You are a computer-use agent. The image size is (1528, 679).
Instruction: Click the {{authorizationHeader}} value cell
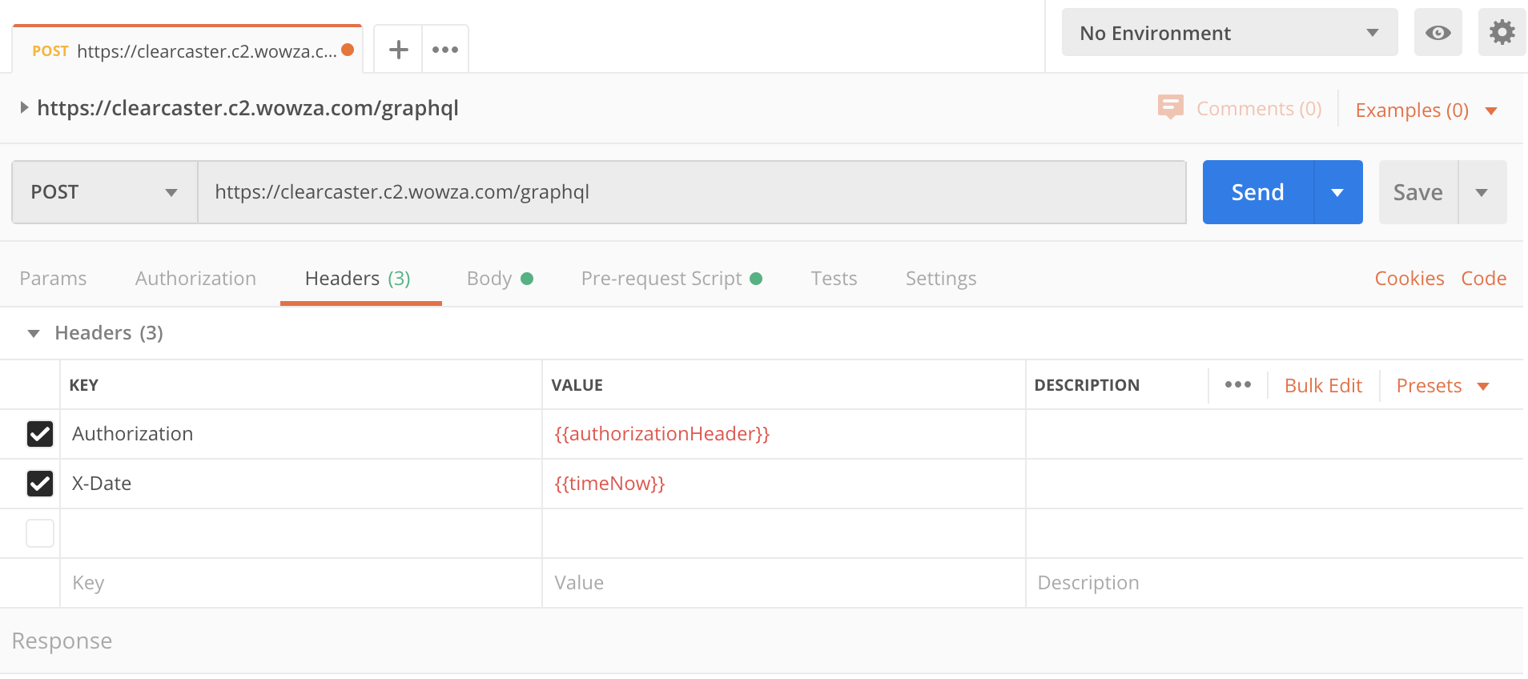(784, 434)
